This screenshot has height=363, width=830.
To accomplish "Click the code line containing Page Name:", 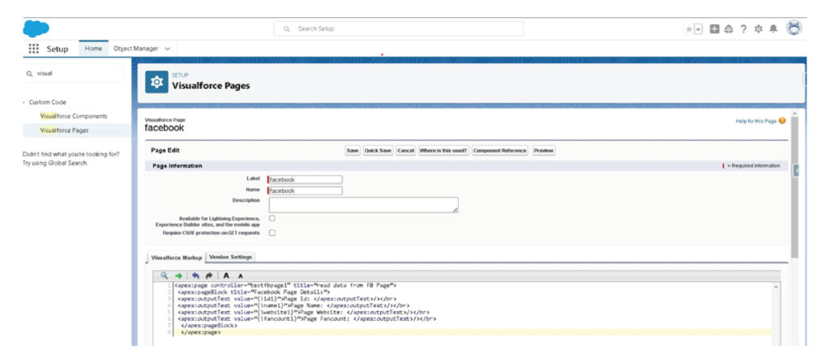I will click(293, 305).
